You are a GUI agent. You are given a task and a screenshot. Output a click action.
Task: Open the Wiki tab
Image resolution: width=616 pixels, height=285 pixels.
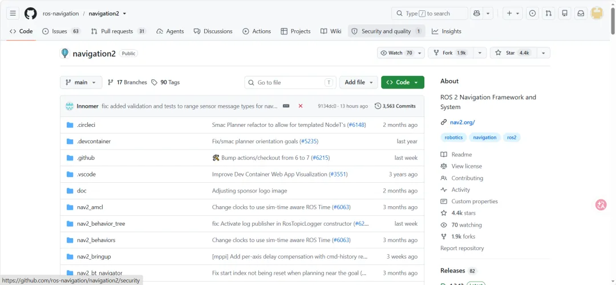point(331,31)
